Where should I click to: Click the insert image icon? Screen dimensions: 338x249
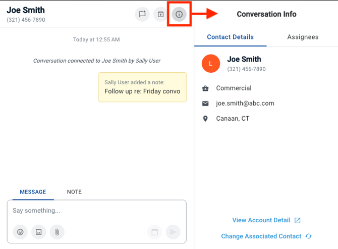click(39, 232)
